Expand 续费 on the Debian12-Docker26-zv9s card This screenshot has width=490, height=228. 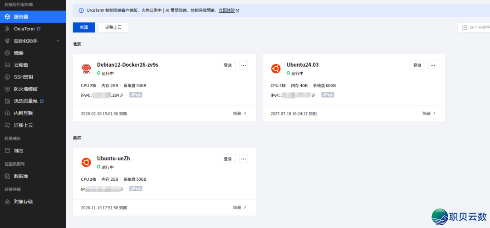(x=240, y=113)
